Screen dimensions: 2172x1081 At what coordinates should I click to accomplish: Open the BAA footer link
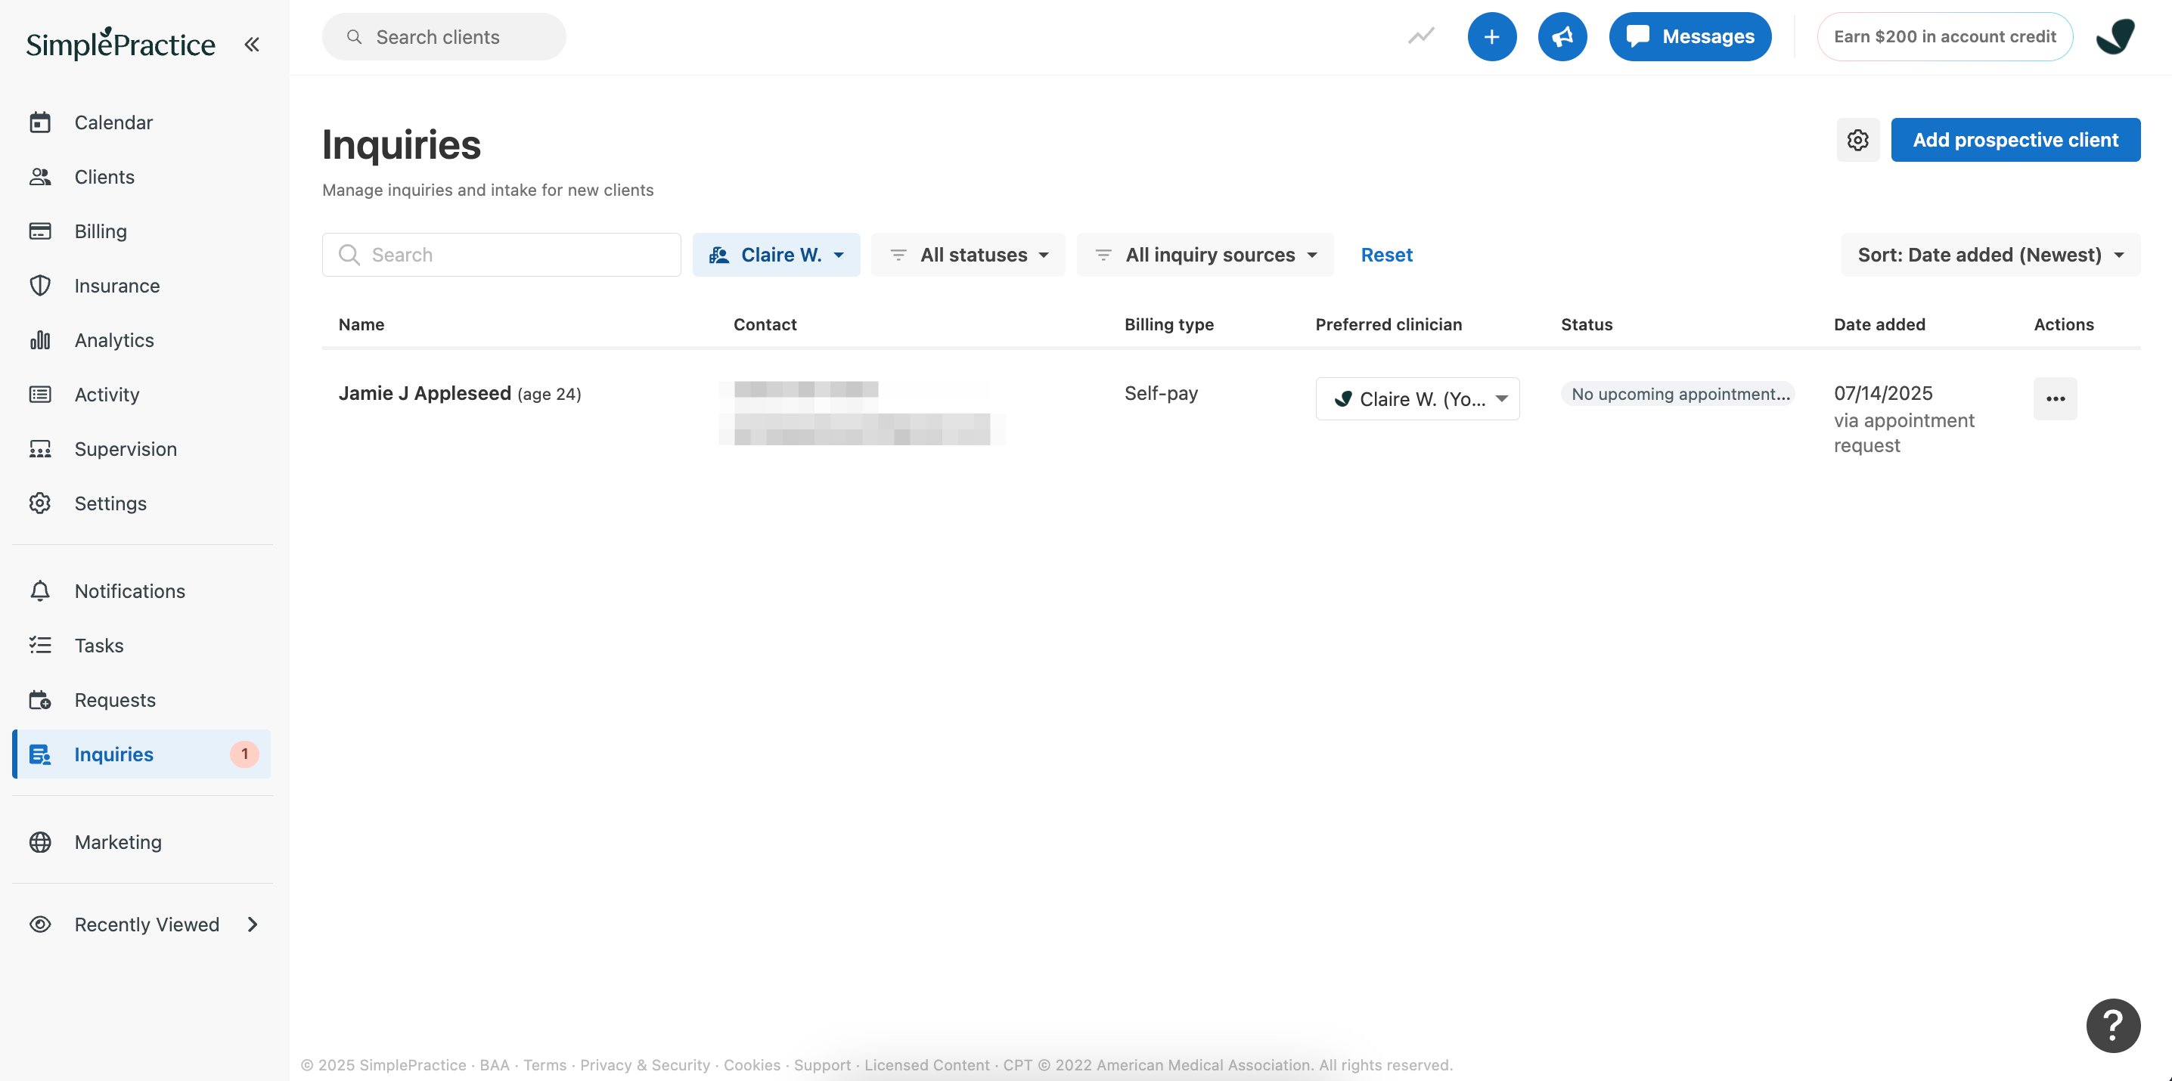click(x=494, y=1065)
